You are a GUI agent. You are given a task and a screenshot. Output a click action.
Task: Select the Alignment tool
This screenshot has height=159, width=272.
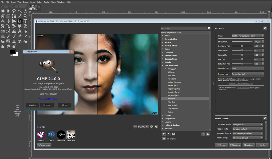tap(14, 21)
